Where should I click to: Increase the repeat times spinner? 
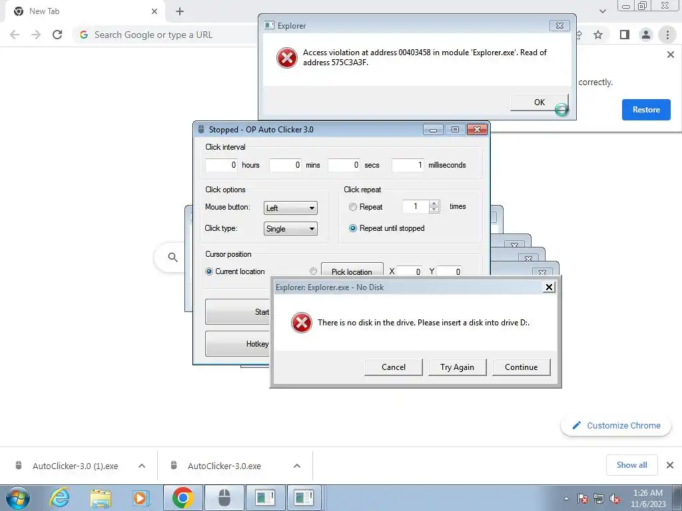[x=434, y=204]
